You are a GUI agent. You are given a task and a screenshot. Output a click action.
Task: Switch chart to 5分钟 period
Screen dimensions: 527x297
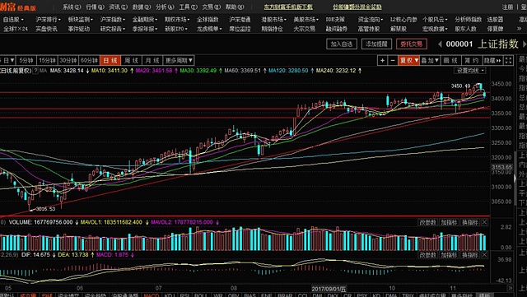(x=26, y=61)
